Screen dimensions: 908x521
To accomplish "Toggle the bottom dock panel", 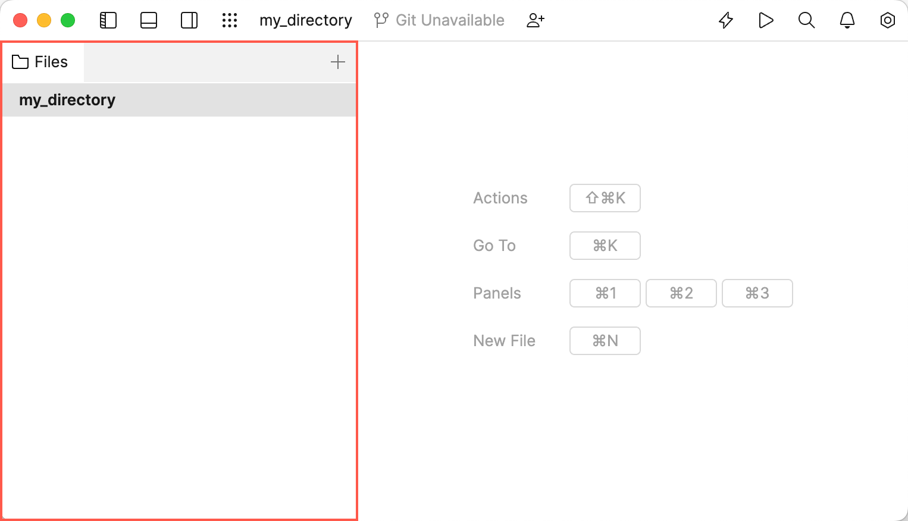I will point(148,20).
